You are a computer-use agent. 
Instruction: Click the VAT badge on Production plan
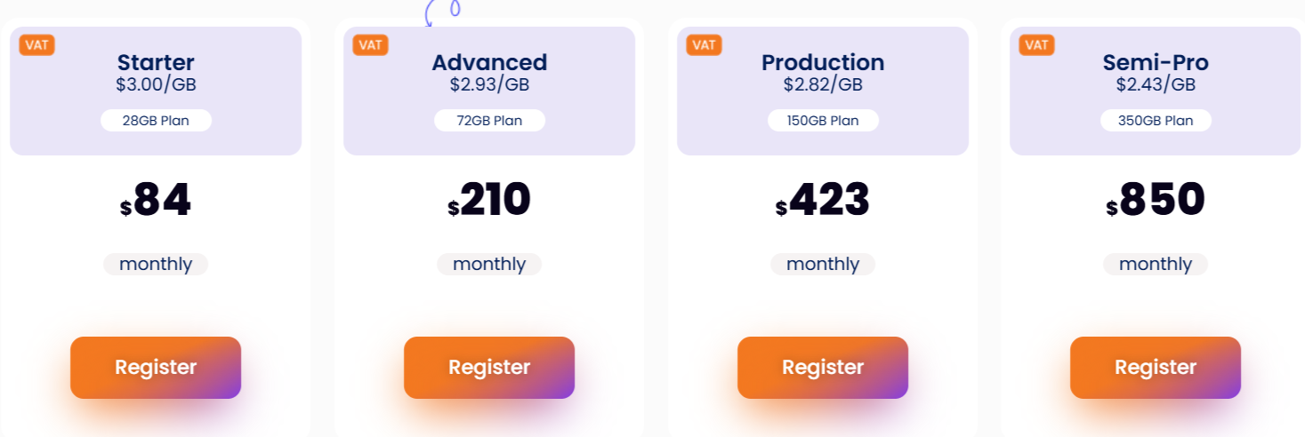(704, 45)
